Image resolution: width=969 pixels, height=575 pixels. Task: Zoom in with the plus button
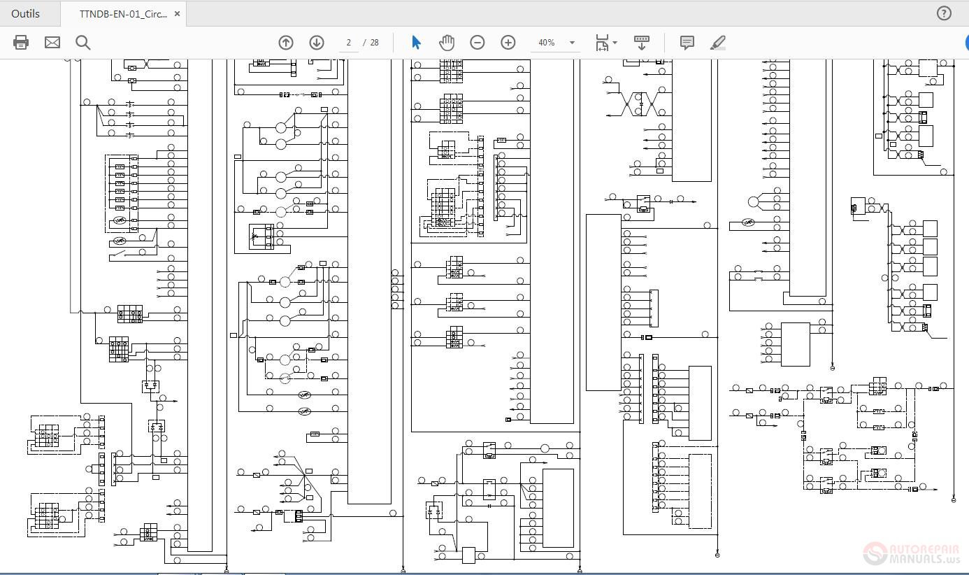click(508, 43)
